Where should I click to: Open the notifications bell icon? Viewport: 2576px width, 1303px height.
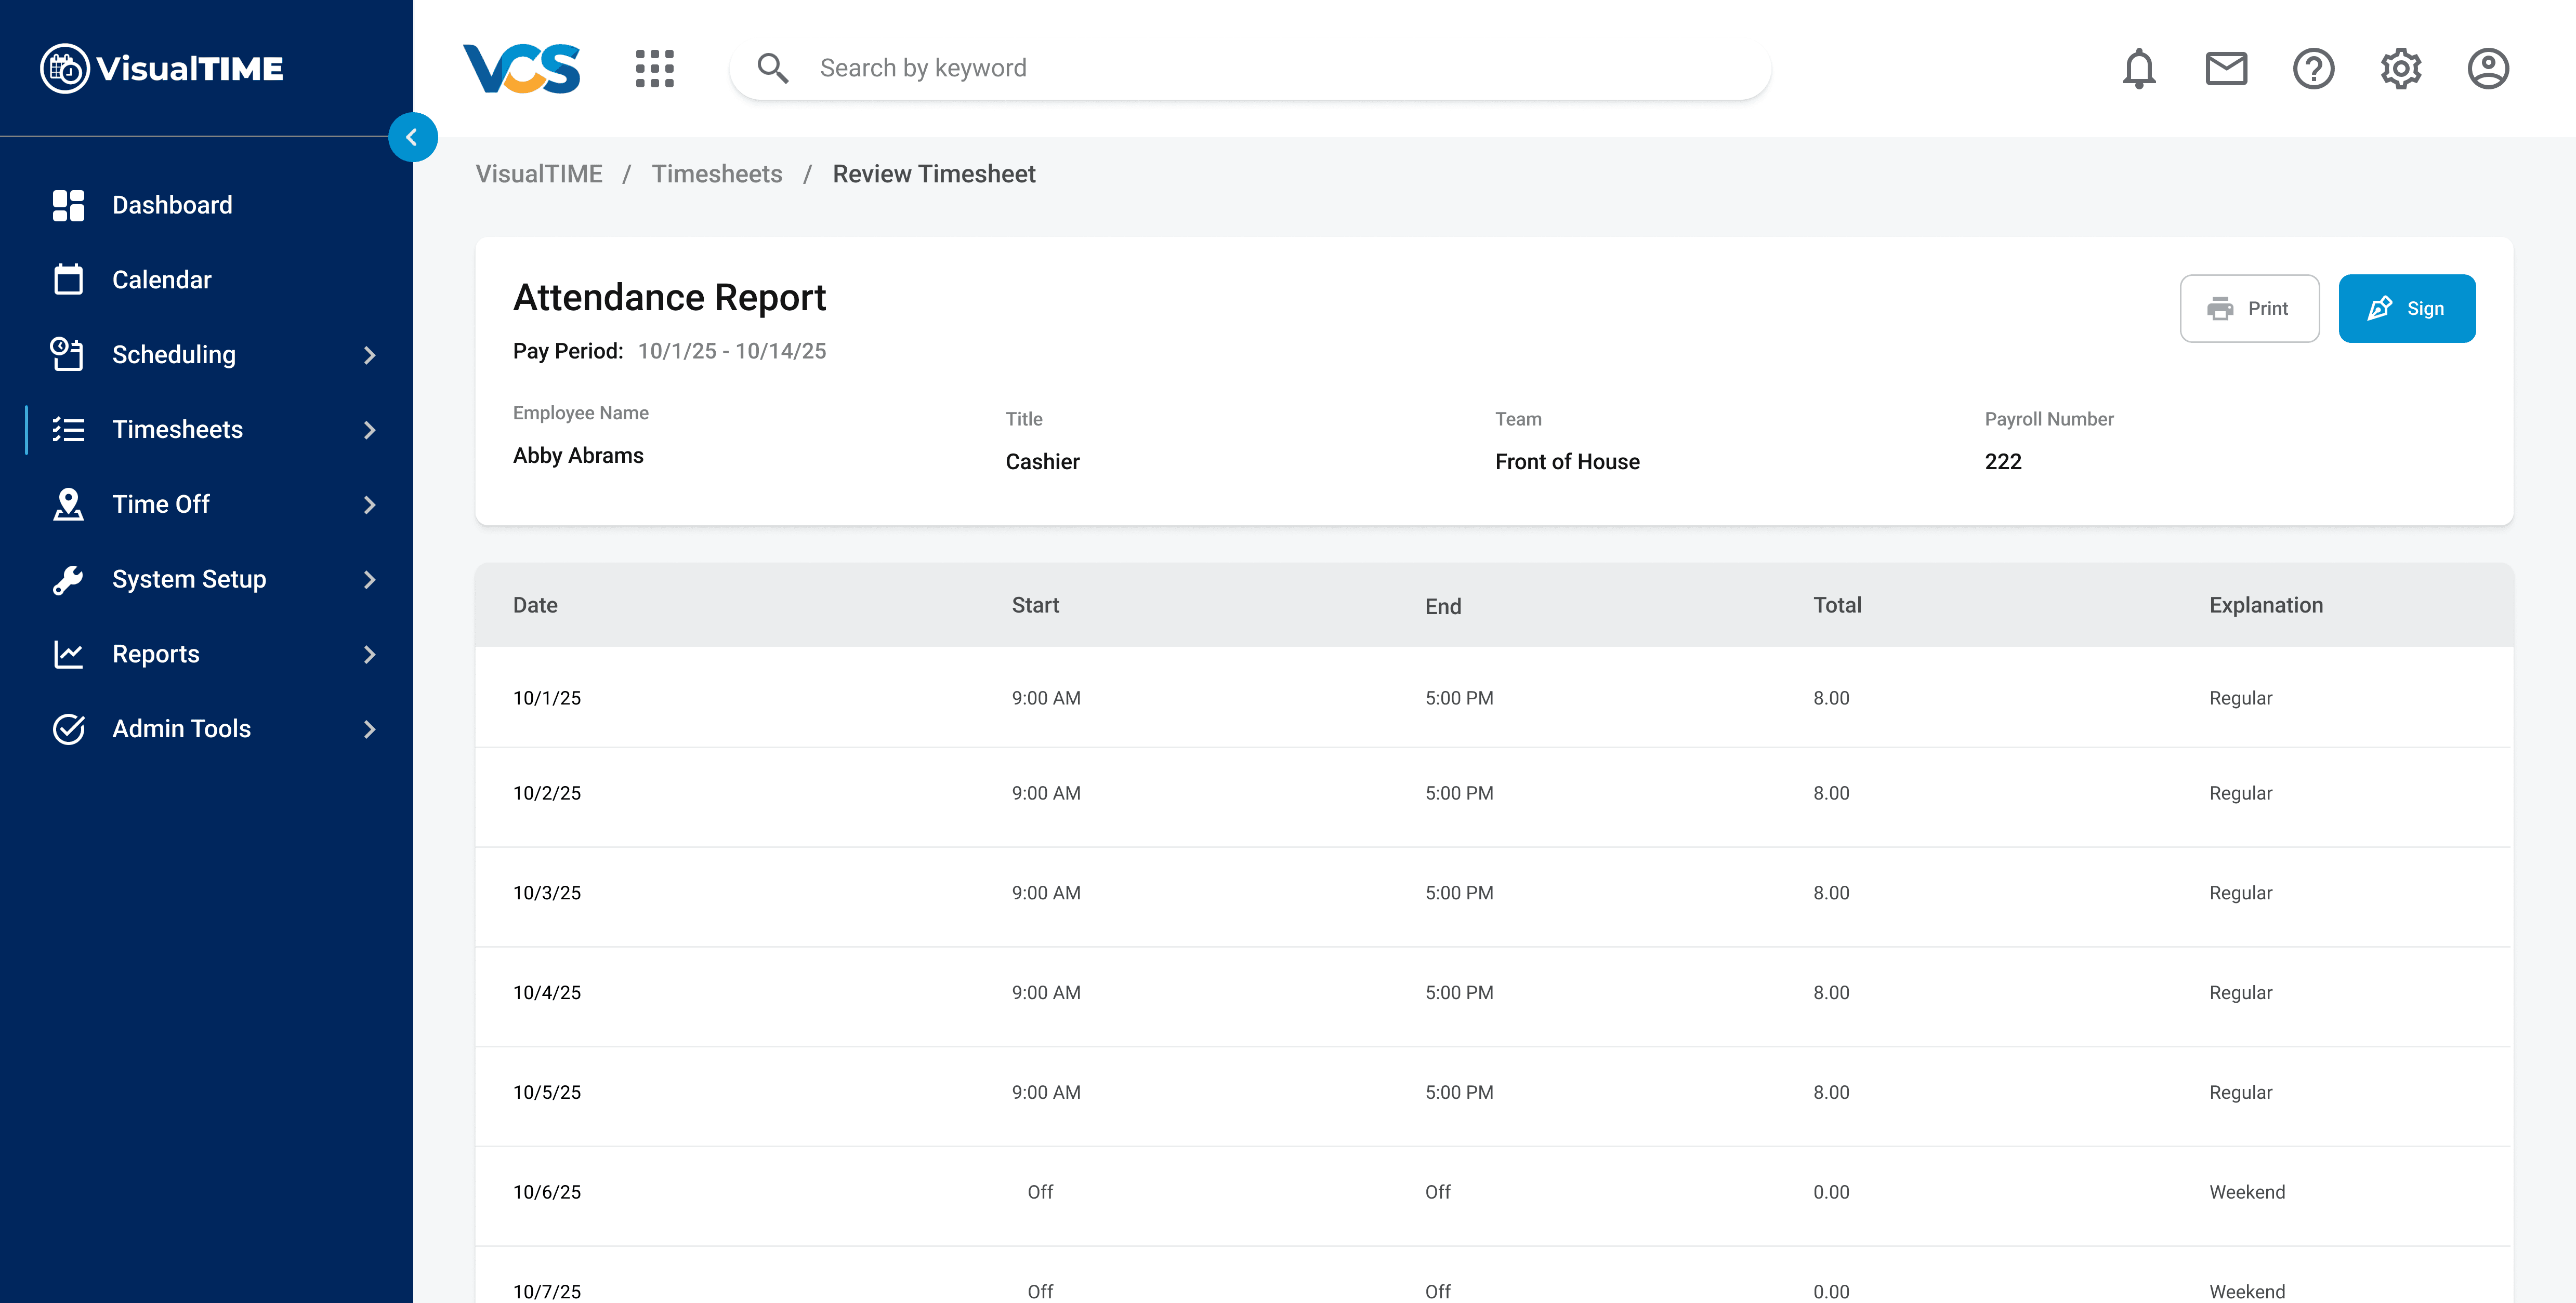coord(2138,68)
